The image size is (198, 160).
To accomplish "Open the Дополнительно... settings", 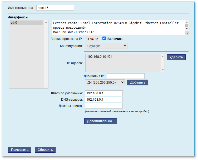I will pos(101,121).
